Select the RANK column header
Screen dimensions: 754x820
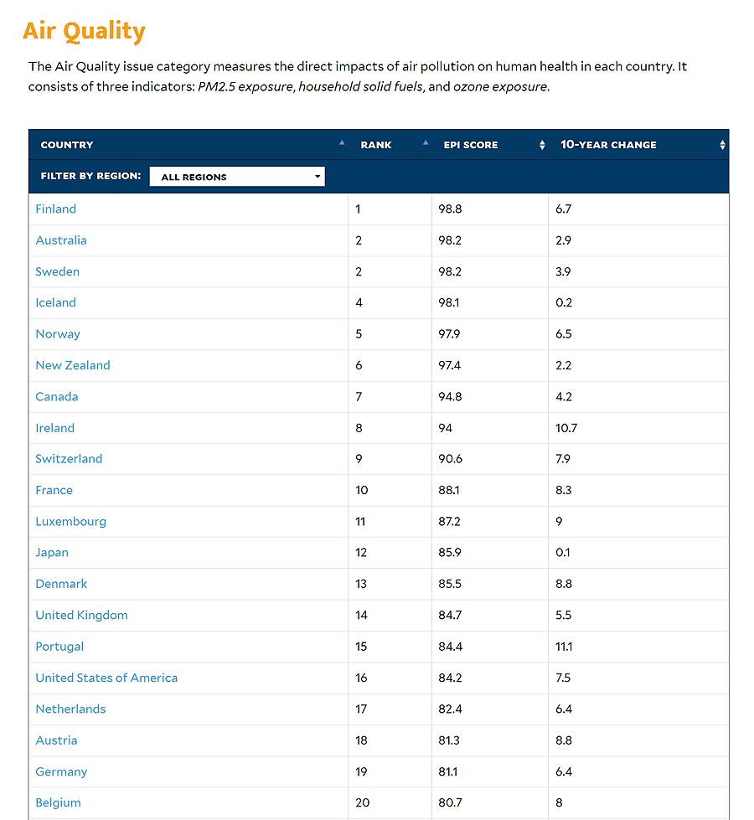click(376, 144)
